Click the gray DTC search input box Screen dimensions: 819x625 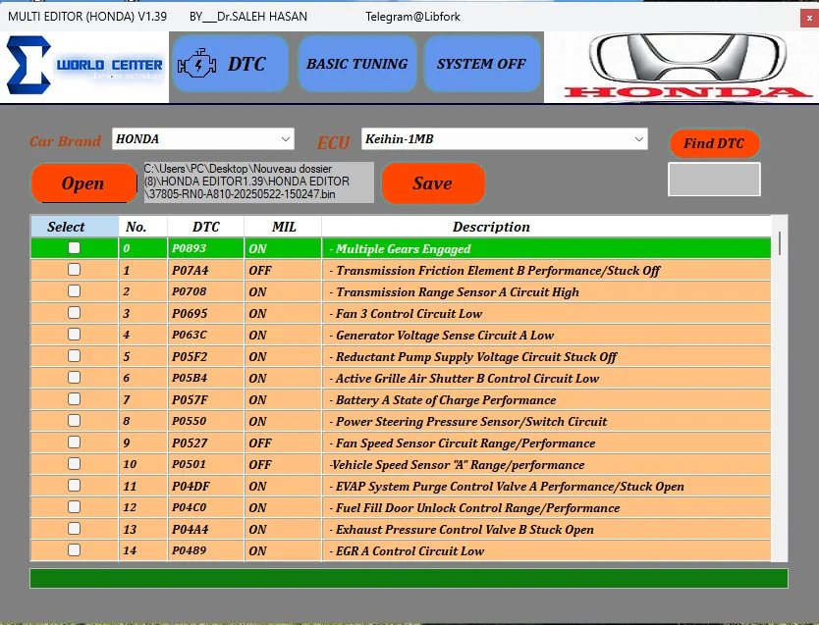coord(714,180)
